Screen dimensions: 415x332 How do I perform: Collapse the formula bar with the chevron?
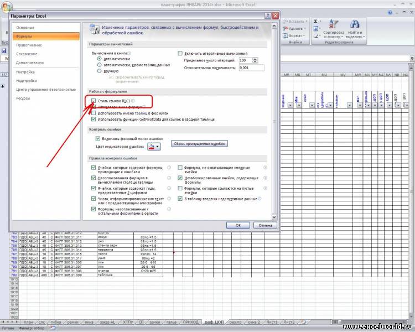click(412, 58)
